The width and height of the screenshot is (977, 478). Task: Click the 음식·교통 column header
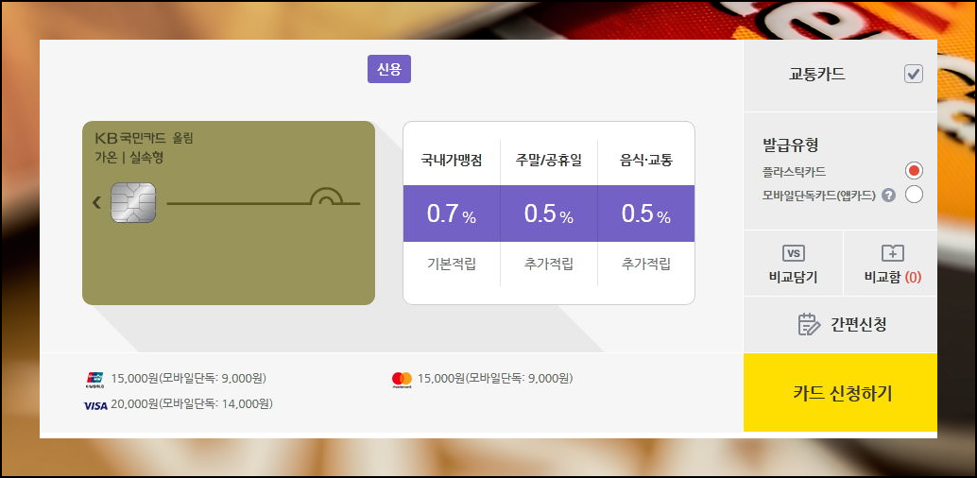646,161
